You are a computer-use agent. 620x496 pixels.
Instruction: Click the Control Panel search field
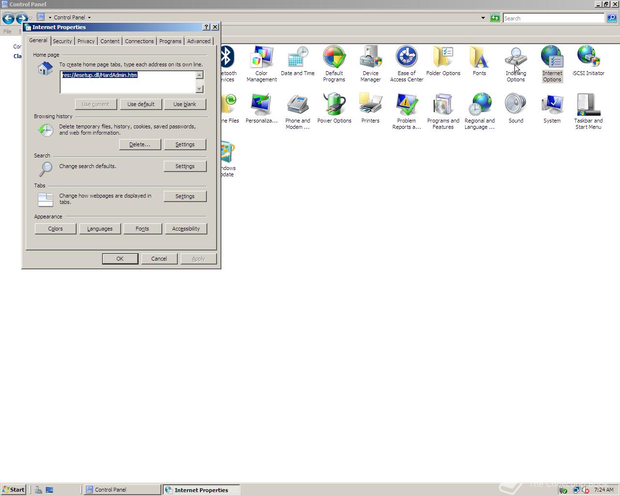point(554,18)
